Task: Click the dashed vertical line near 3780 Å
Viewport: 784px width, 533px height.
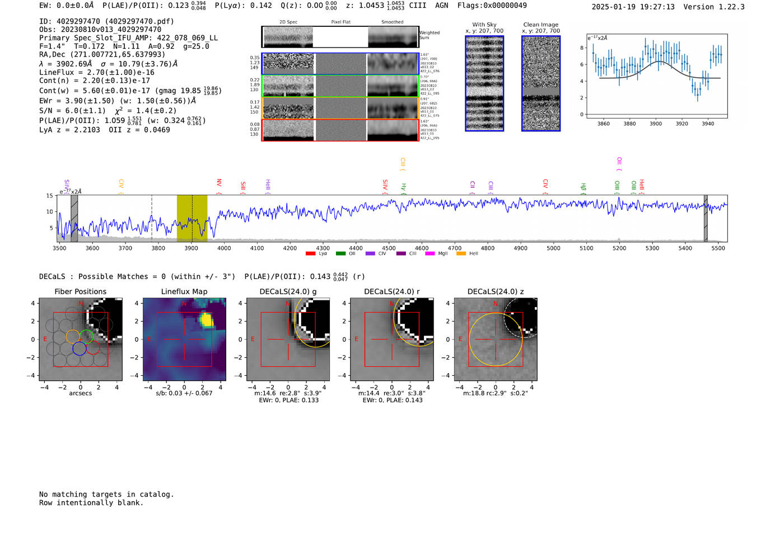Action: [152, 218]
